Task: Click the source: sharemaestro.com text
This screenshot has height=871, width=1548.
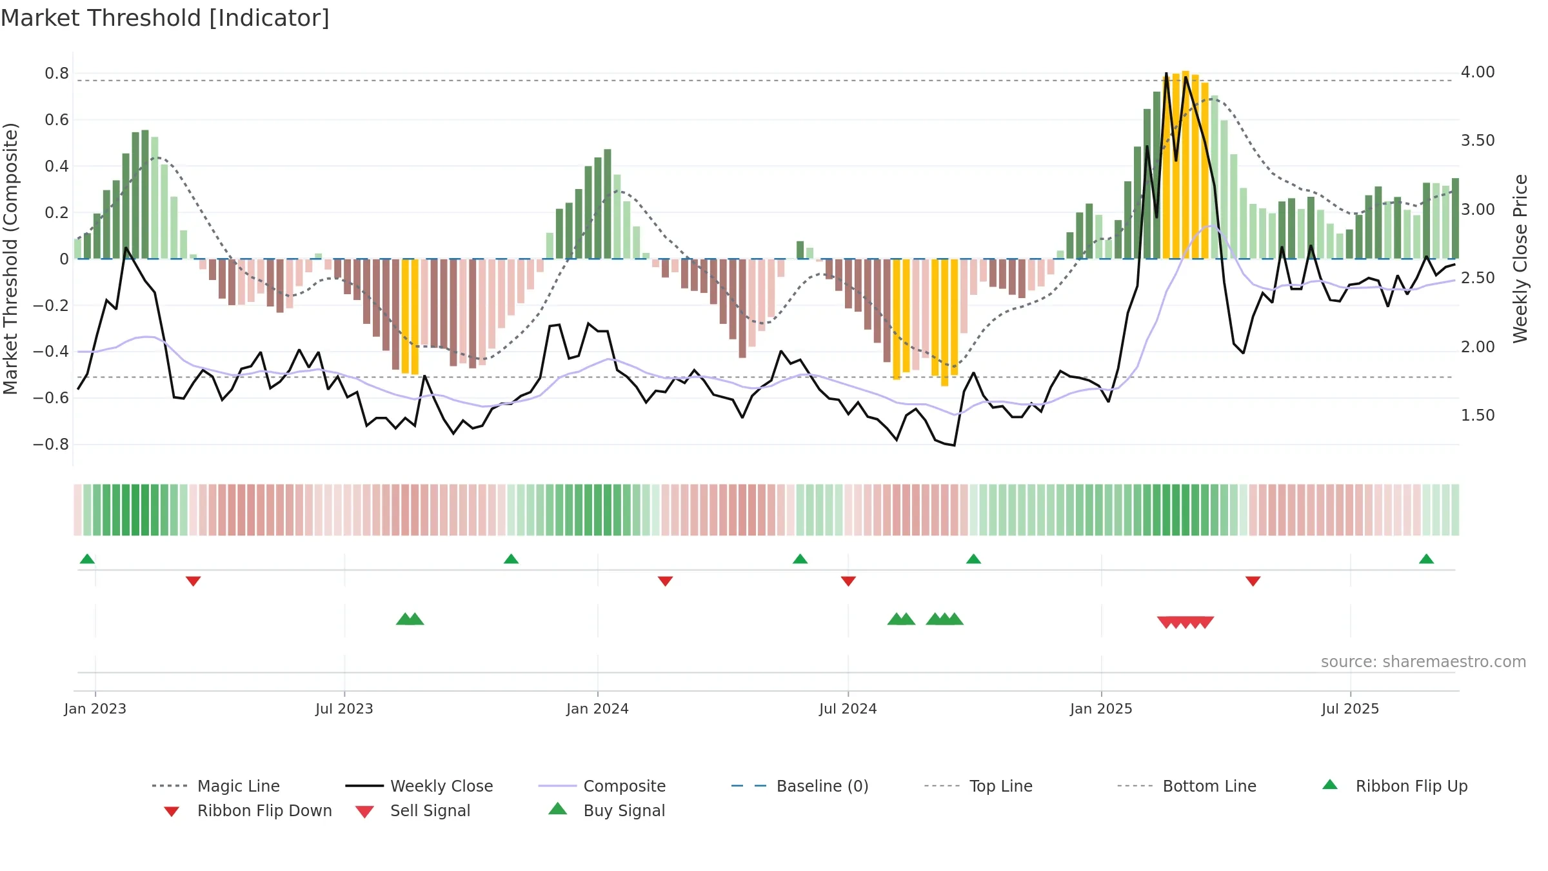Action: [x=1424, y=661]
